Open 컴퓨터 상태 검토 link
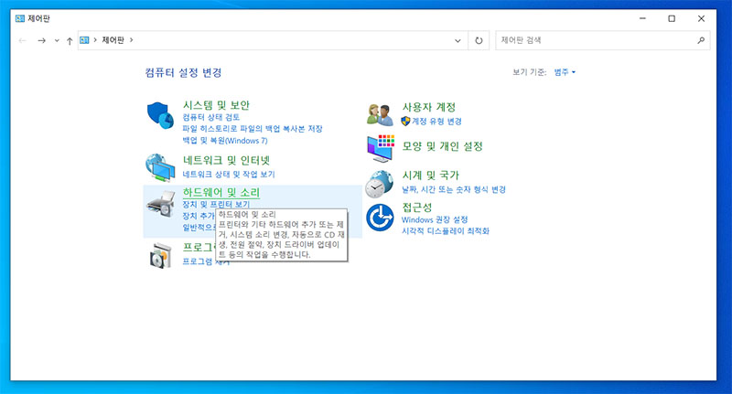 coord(211,117)
